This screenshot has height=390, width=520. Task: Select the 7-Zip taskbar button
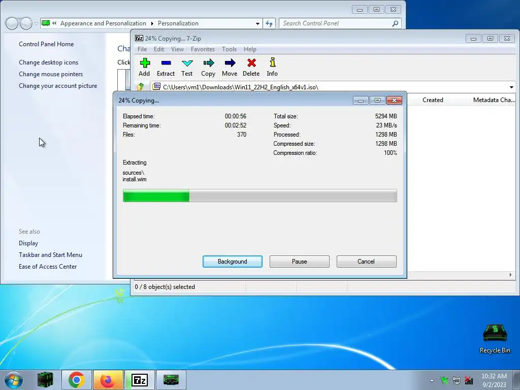140,380
